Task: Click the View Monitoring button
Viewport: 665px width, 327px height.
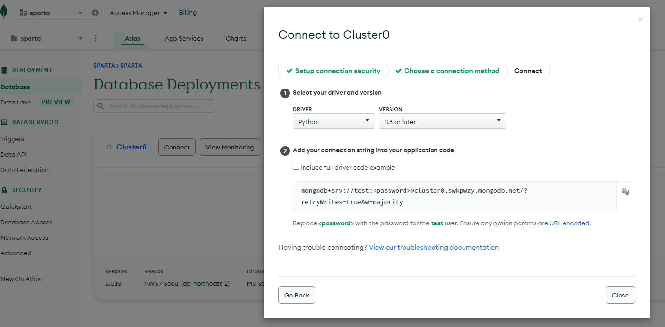Action: (x=230, y=147)
